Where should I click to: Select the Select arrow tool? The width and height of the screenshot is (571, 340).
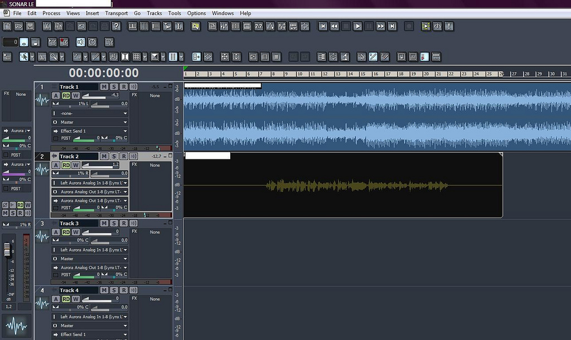(23, 57)
